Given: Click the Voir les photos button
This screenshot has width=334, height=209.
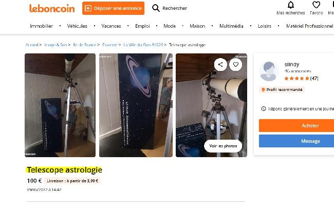Looking at the screenshot, I should point(223,146).
